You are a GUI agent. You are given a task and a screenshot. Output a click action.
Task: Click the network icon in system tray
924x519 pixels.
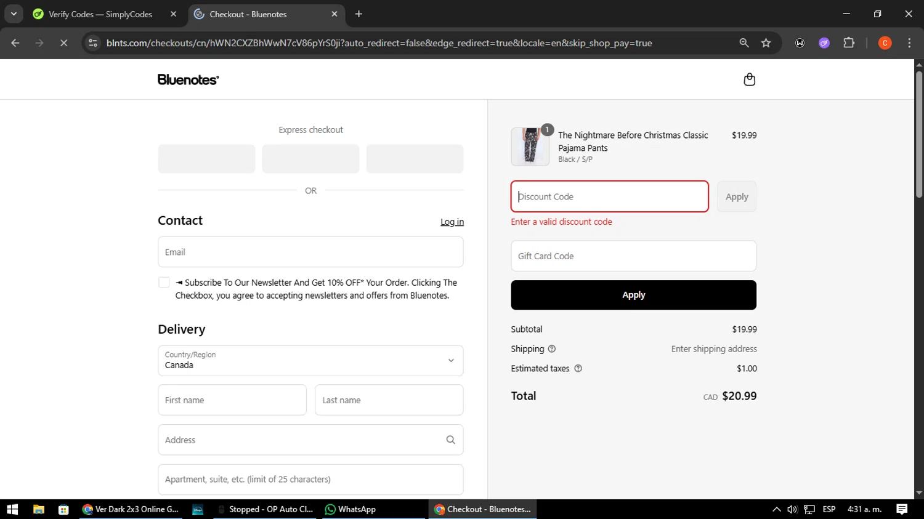[x=809, y=509]
